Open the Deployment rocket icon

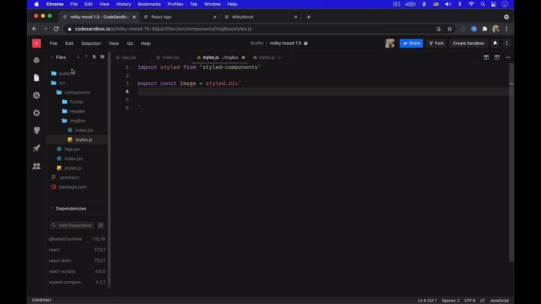tap(37, 148)
